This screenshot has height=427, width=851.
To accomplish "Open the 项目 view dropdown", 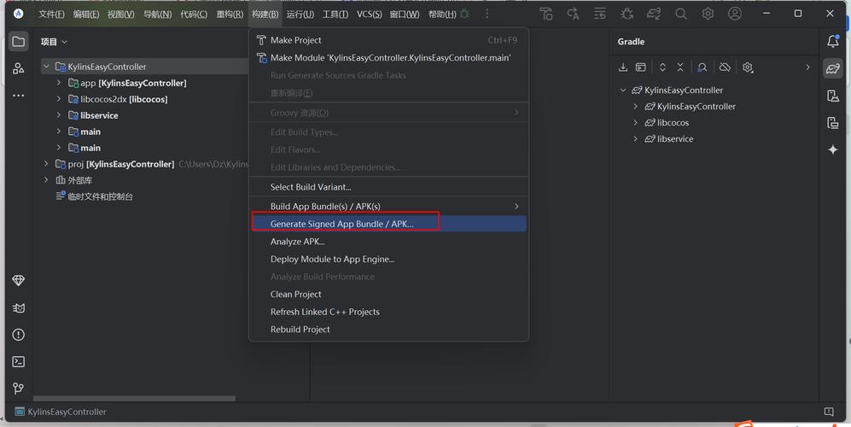I will (x=54, y=41).
